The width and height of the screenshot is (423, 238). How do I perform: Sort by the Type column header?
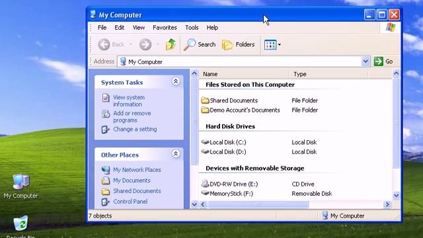328,74
